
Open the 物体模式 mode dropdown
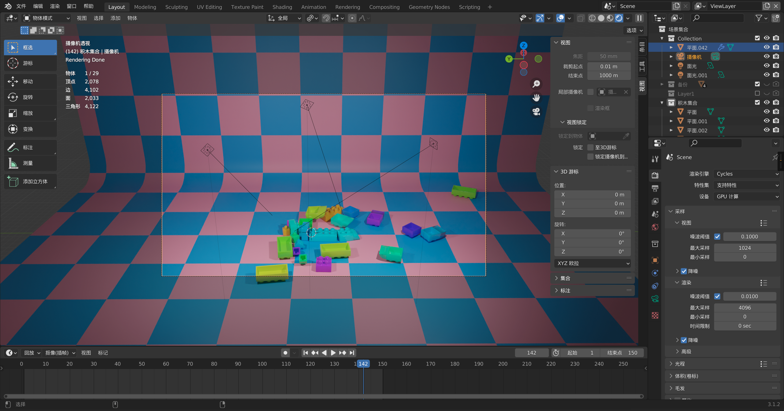click(x=47, y=18)
